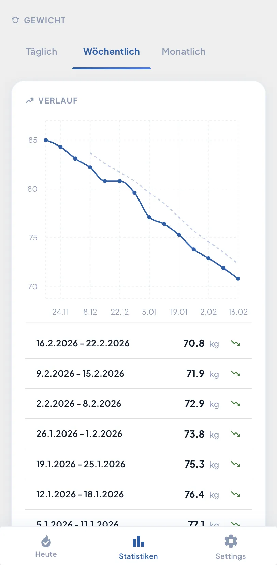Switch to the Monatlich tab
The image size is (277, 565).
184,52
